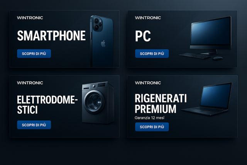Click the blue iPhone product image
The width and height of the screenshot is (247, 165).
point(102,41)
